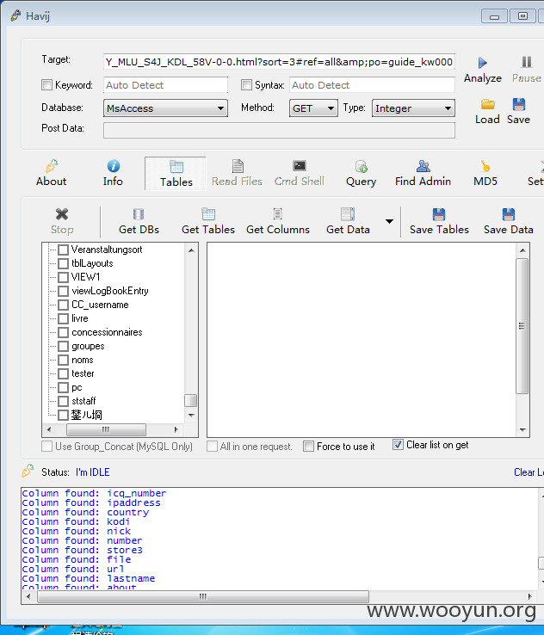Open the Method GET dropdown
Image resolution: width=544 pixels, height=635 pixels.
tap(313, 108)
